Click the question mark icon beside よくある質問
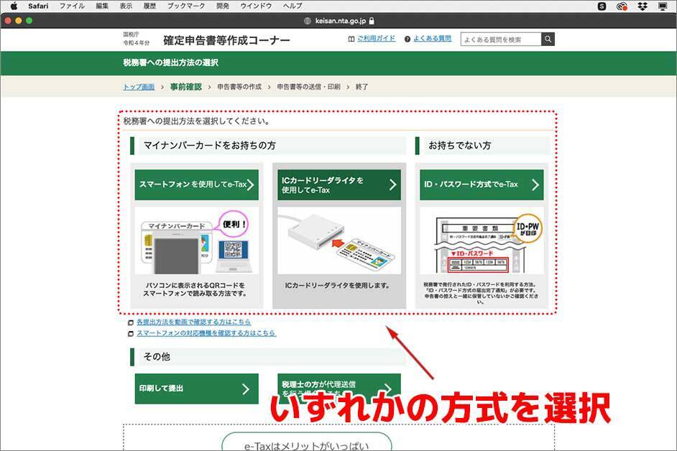 [x=407, y=39]
